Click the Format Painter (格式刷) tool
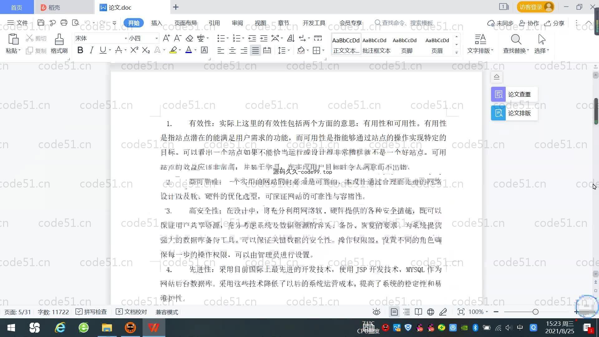The image size is (599, 337). coord(59,44)
